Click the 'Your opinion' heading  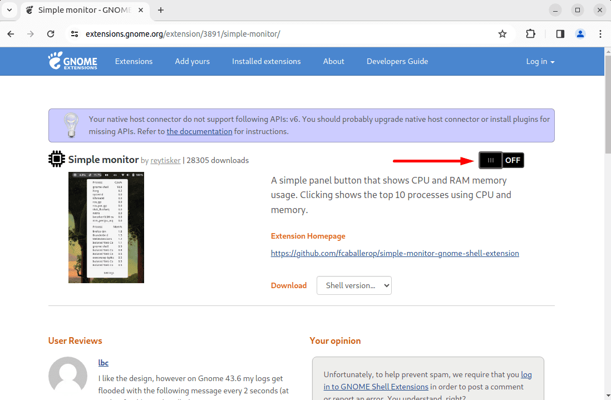pos(335,341)
